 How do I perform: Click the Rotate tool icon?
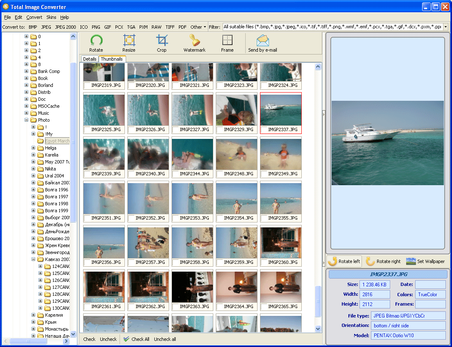[96, 41]
